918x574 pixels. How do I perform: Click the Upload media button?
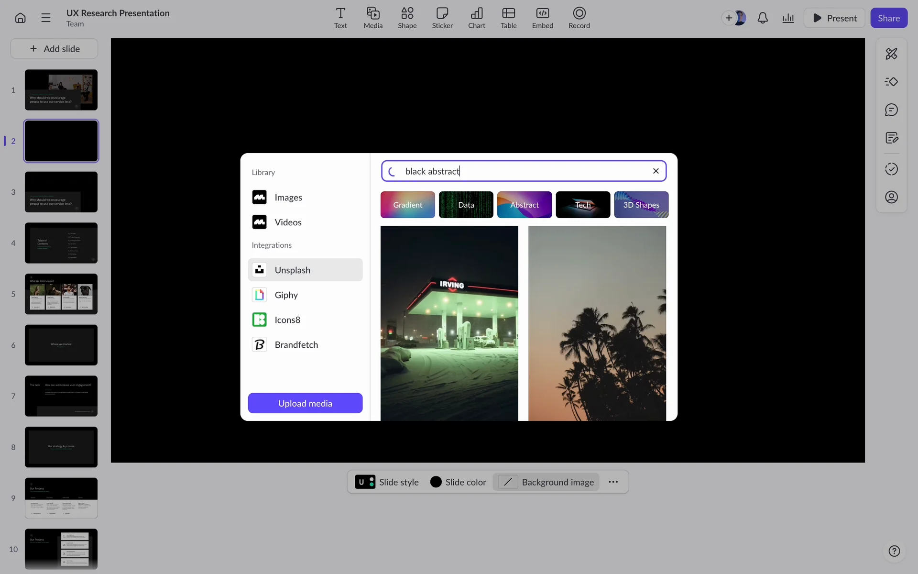pyautogui.click(x=305, y=403)
